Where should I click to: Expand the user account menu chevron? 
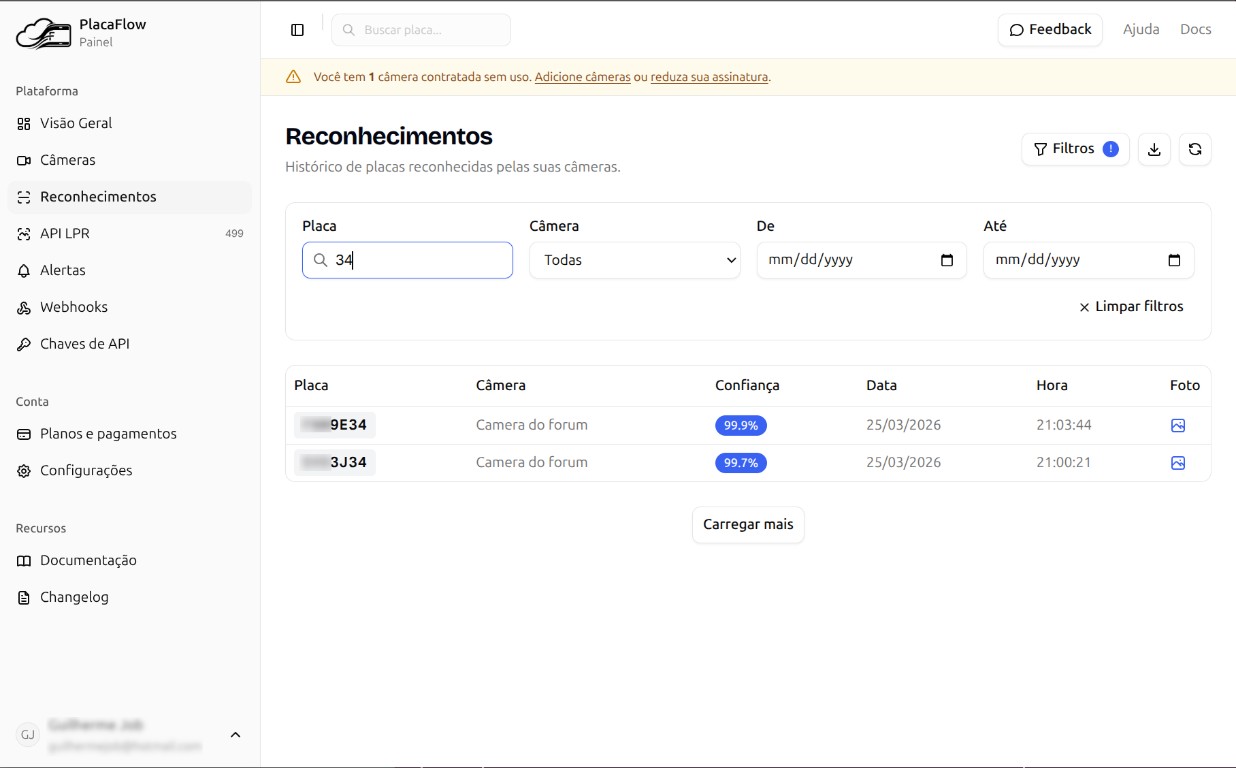(x=235, y=735)
